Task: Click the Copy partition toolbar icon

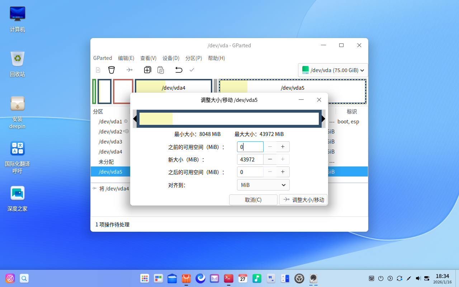Action: 147,70
